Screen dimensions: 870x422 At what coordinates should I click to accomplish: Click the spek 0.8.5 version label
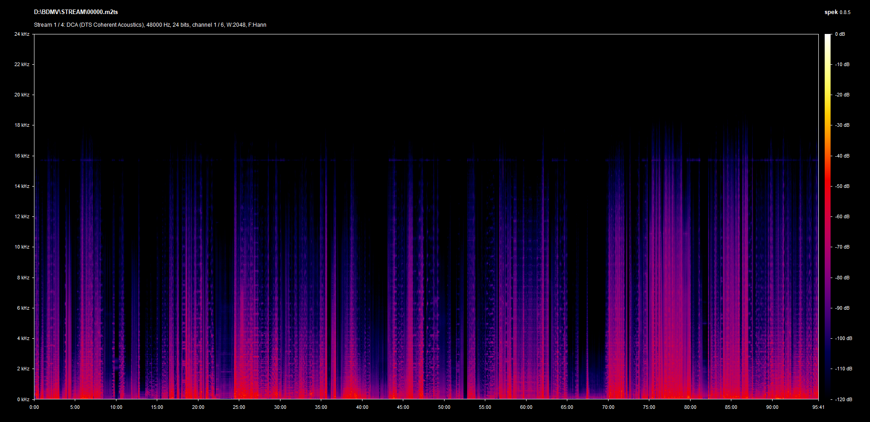point(837,12)
